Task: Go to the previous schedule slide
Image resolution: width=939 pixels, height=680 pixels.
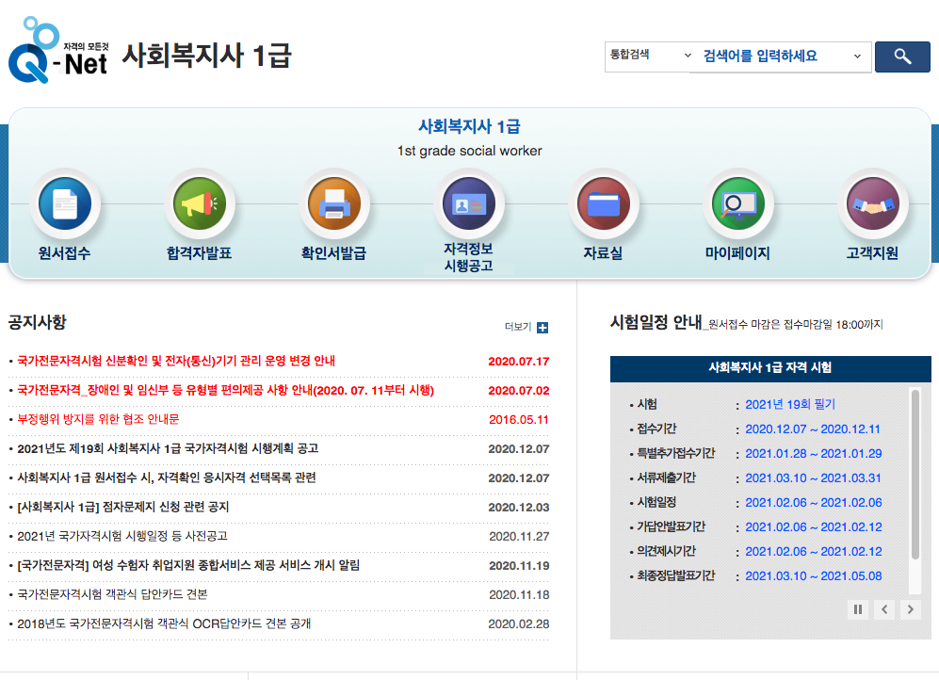Action: tap(883, 609)
